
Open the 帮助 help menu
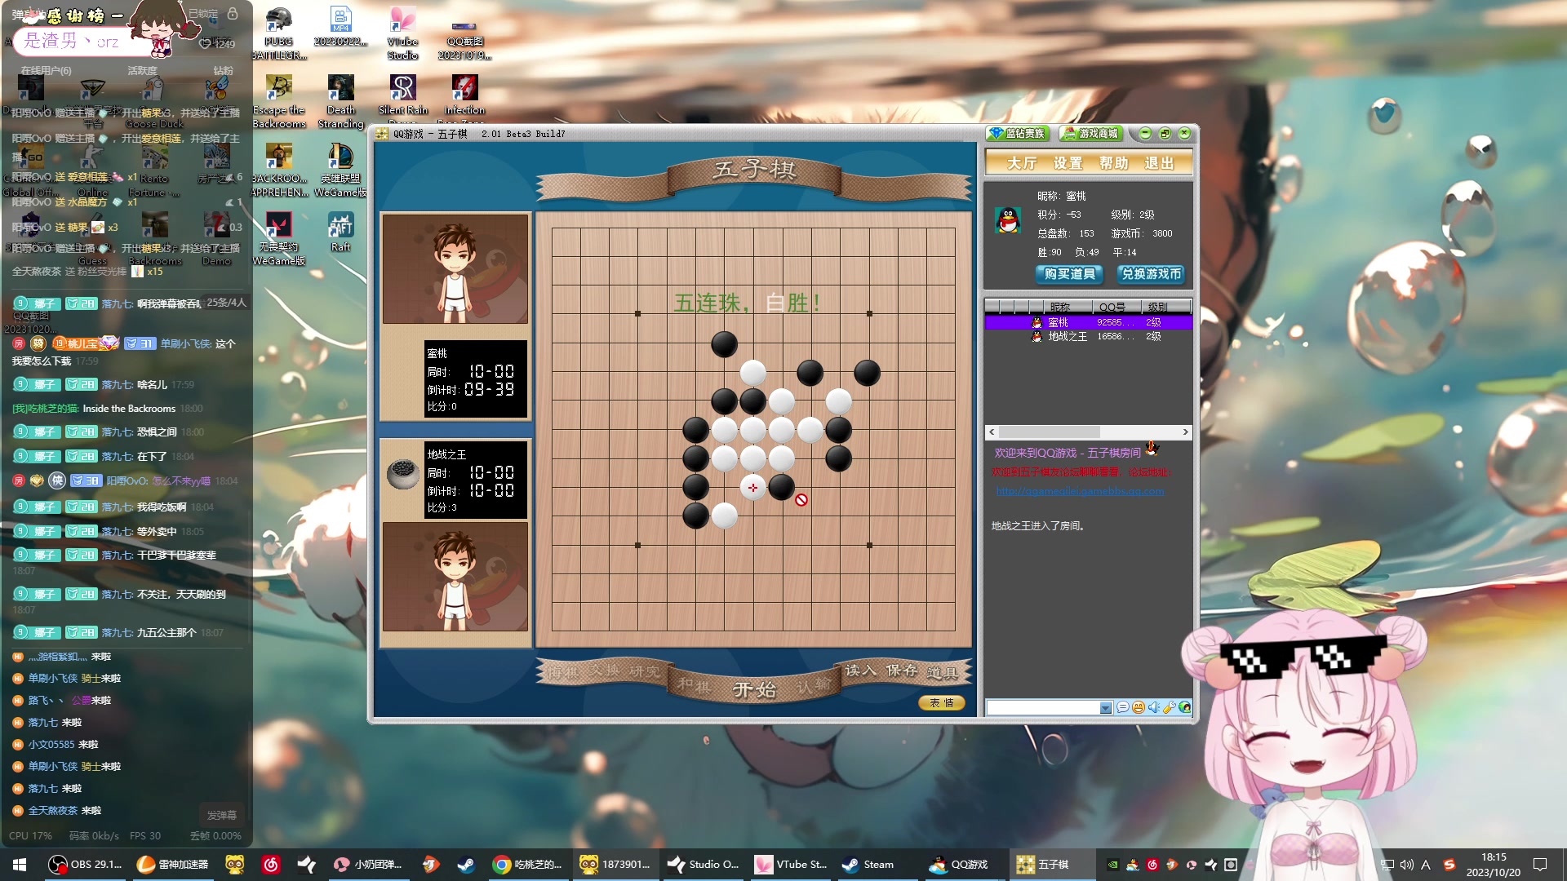pos(1113,163)
